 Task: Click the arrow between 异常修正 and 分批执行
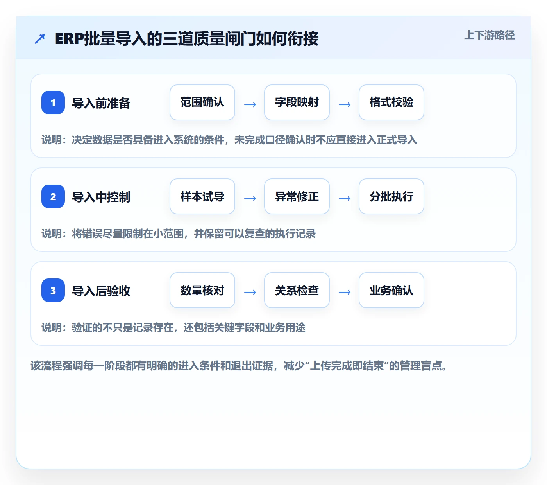[x=345, y=198]
